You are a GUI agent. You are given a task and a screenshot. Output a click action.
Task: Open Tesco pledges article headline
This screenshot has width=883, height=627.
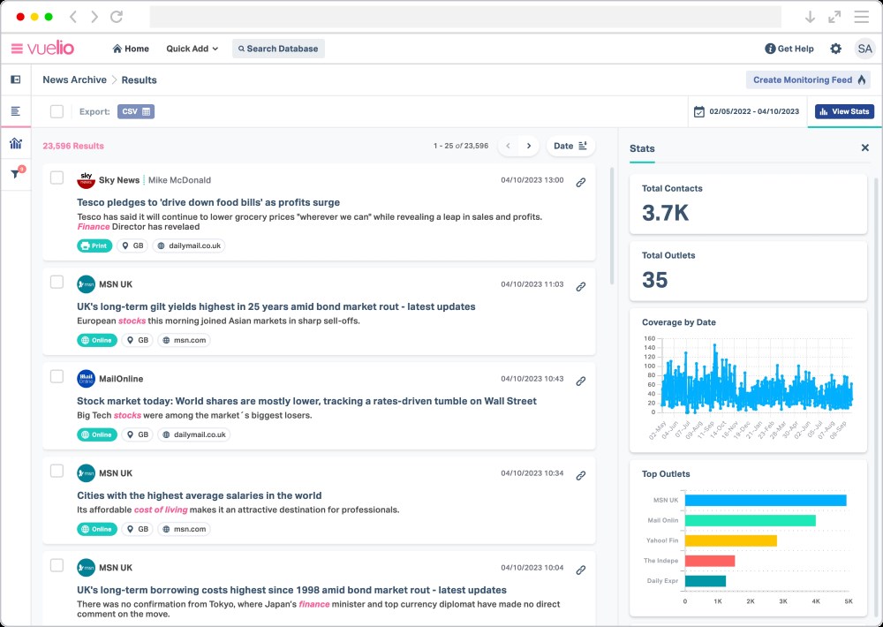coord(208,202)
